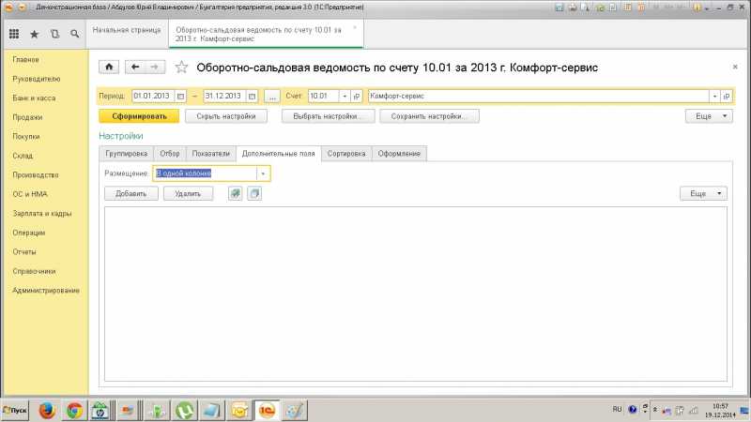Switch to the Сортировка settings tab
Viewport: 751px width, 422px height.
[346, 154]
